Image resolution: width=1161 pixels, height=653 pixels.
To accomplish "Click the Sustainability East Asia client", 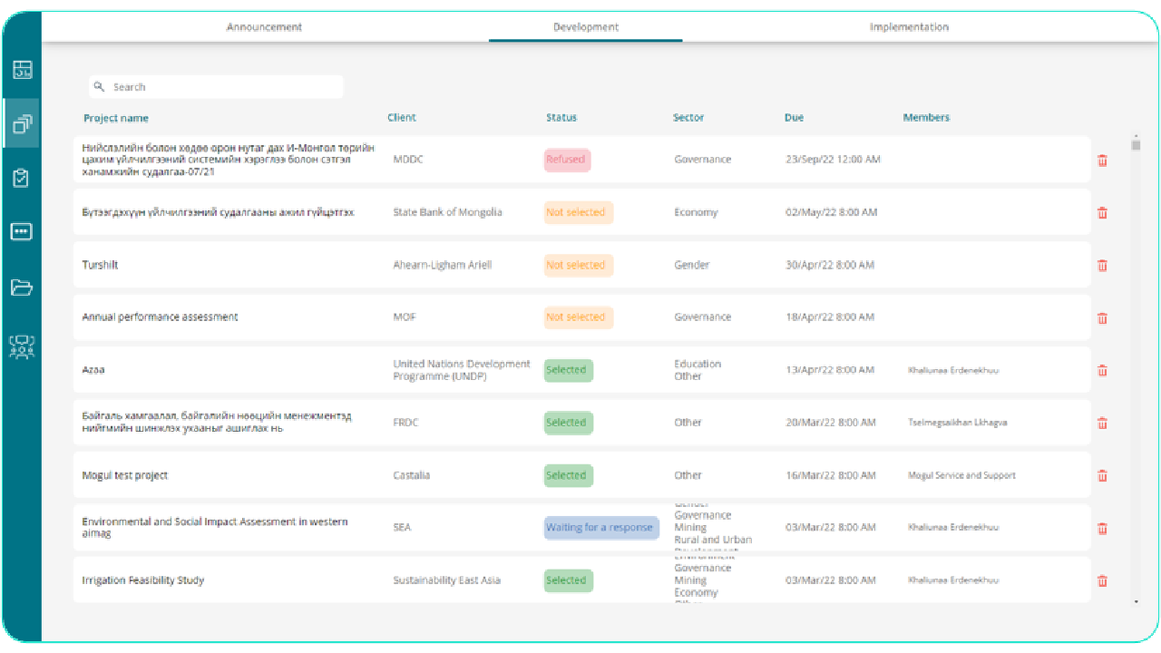I will 446,580.
